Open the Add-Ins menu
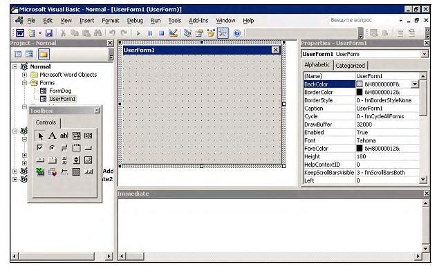 tap(198, 21)
